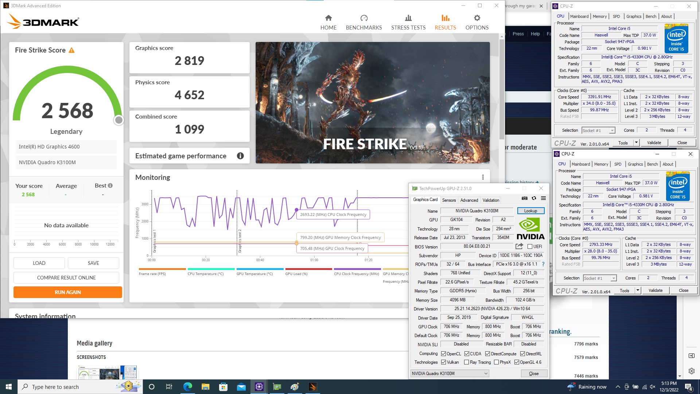The height and width of the screenshot is (394, 700).
Task: Take a GPU-Z screenshot with camera icon
Action: 524,198
